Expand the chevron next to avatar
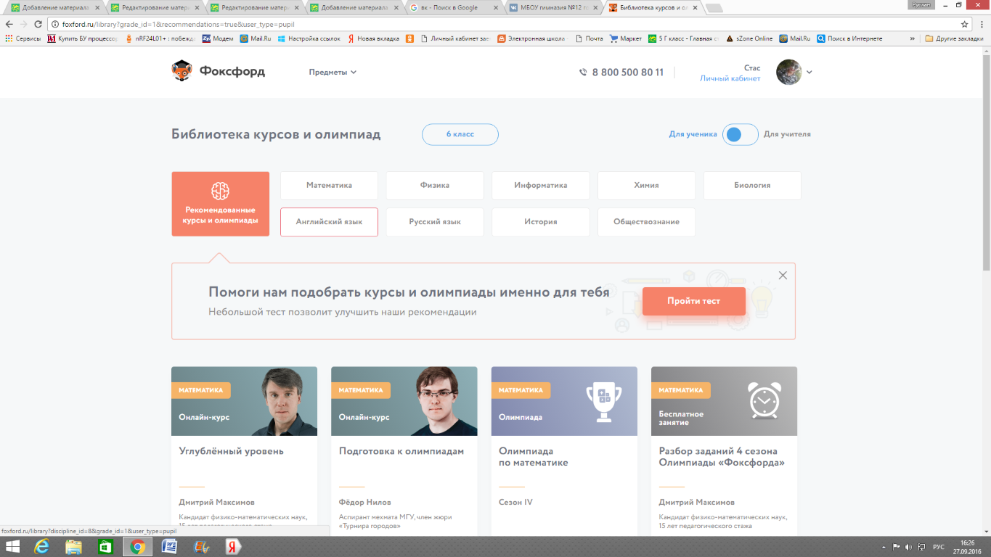 809,72
